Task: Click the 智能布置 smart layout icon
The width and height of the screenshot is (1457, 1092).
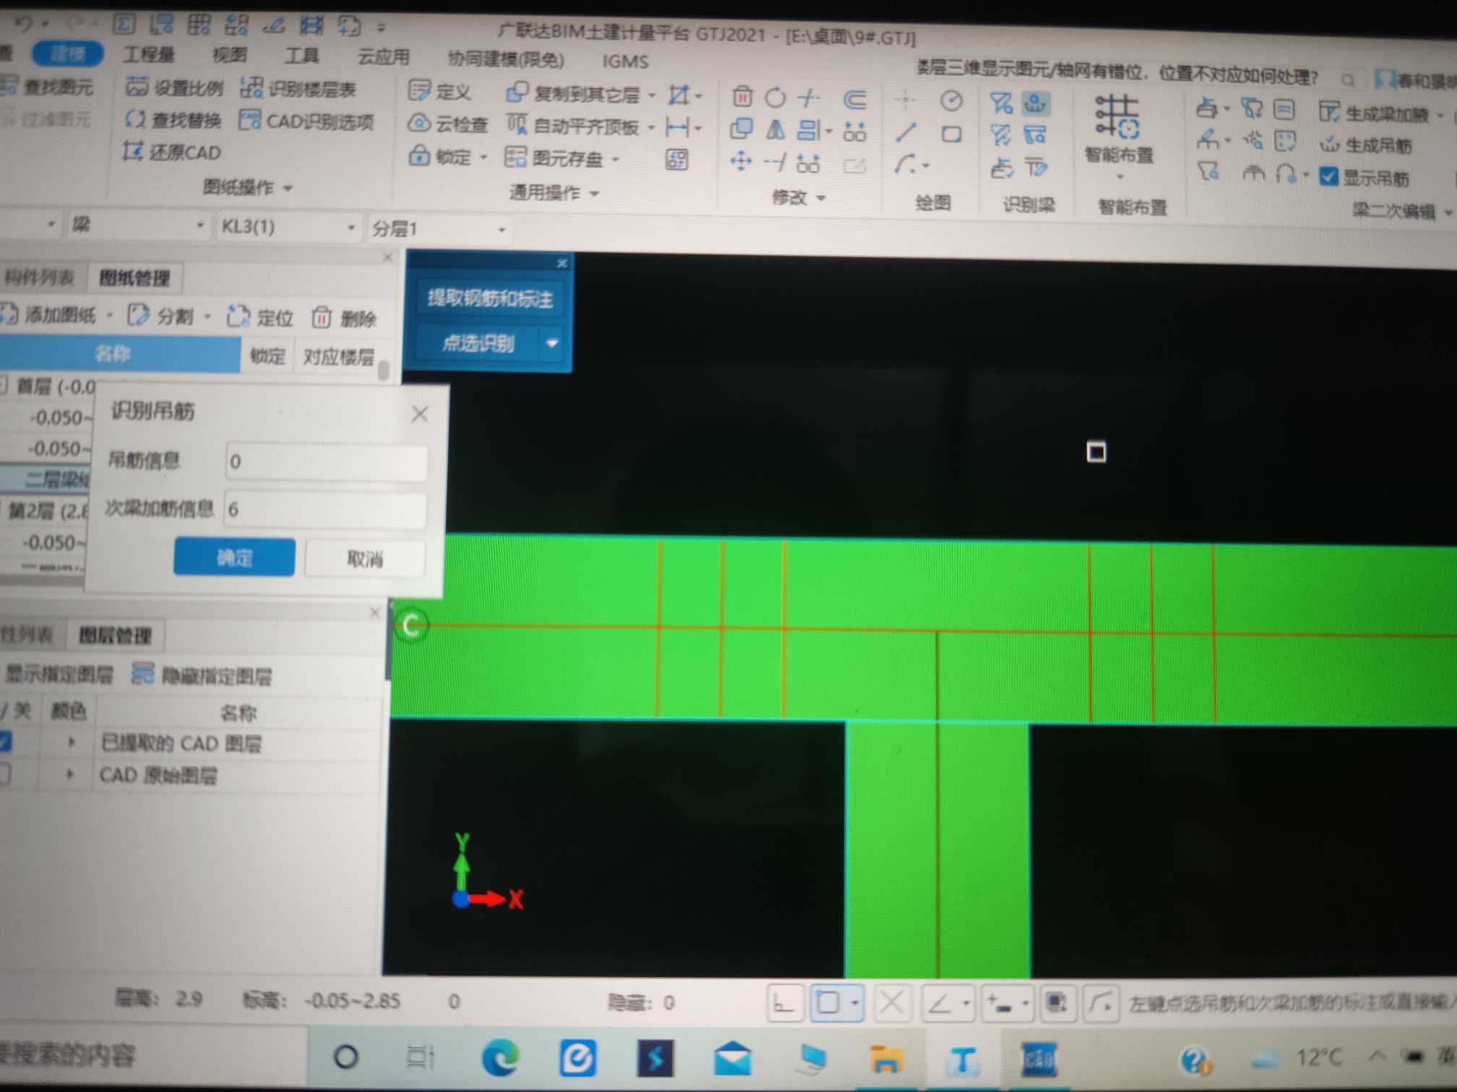Action: pyautogui.click(x=1117, y=116)
